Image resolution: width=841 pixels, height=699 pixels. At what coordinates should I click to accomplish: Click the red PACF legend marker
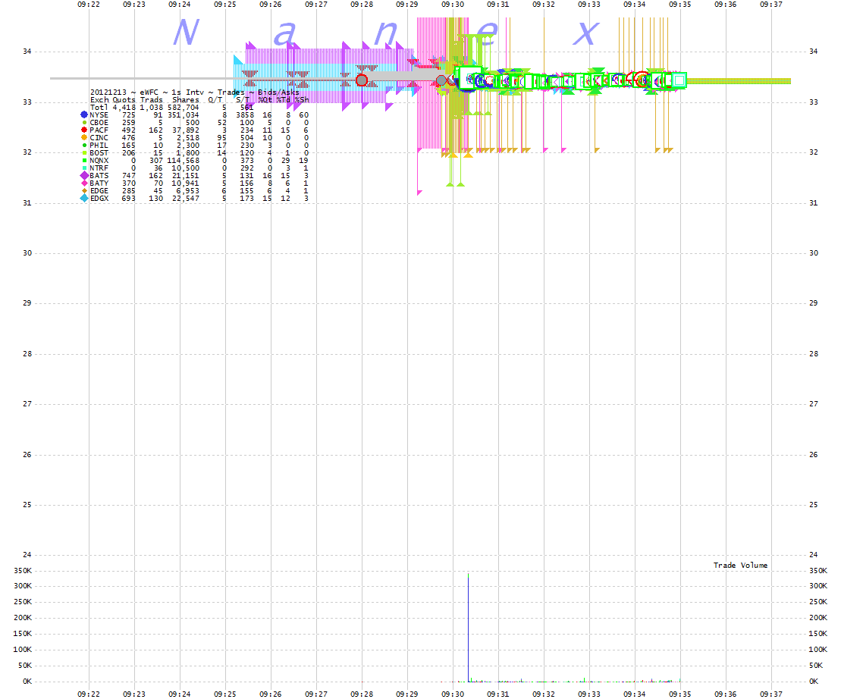(x=84, y=130)
